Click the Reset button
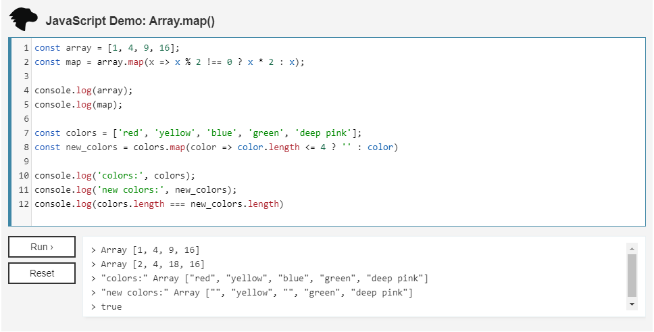The height and width of the screenshot is (332, 654). click(x=42, y=273)
